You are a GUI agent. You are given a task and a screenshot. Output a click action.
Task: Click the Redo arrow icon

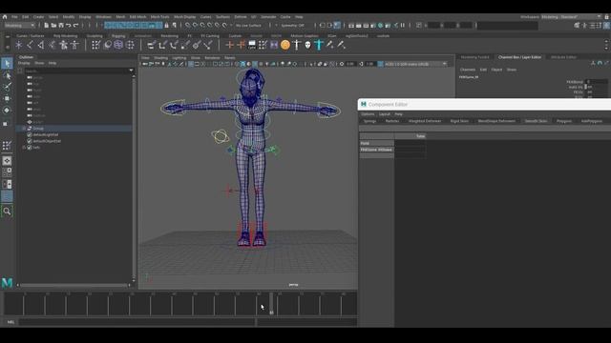point(76,26)
